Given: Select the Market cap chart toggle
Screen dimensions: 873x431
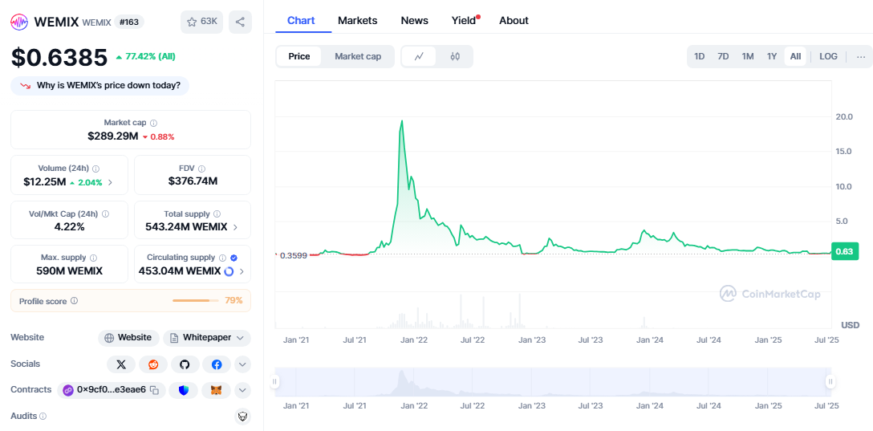Looking at the screenshot, I should (x=358, y=56).
